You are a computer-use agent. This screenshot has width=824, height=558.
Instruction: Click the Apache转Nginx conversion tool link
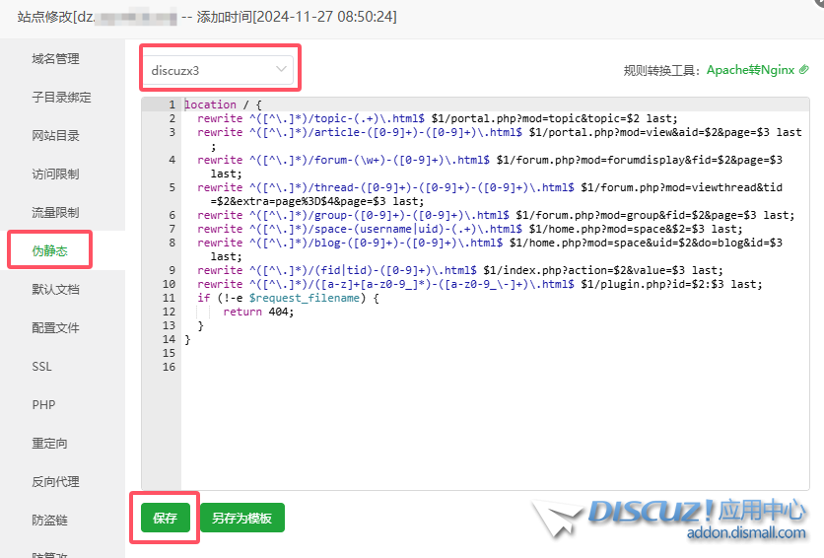751,70
